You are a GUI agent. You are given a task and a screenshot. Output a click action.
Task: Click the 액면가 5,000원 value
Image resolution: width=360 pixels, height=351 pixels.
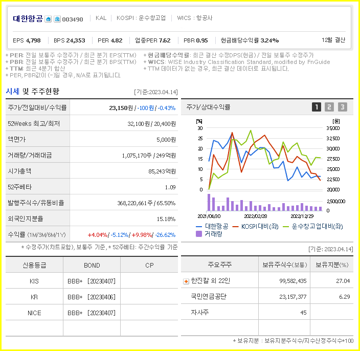coord(166,140)
